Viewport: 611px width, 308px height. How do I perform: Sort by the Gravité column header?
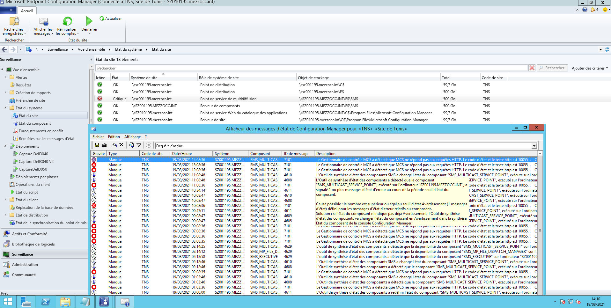tap(99, 153)
